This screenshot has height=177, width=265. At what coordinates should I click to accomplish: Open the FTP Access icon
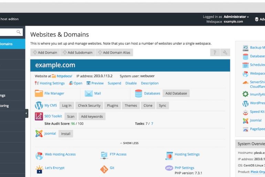[104, 155]
